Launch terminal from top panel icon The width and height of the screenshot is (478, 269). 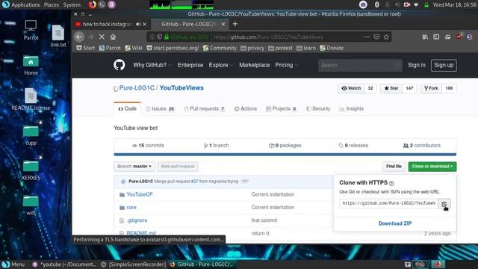[x=102, y=4]
